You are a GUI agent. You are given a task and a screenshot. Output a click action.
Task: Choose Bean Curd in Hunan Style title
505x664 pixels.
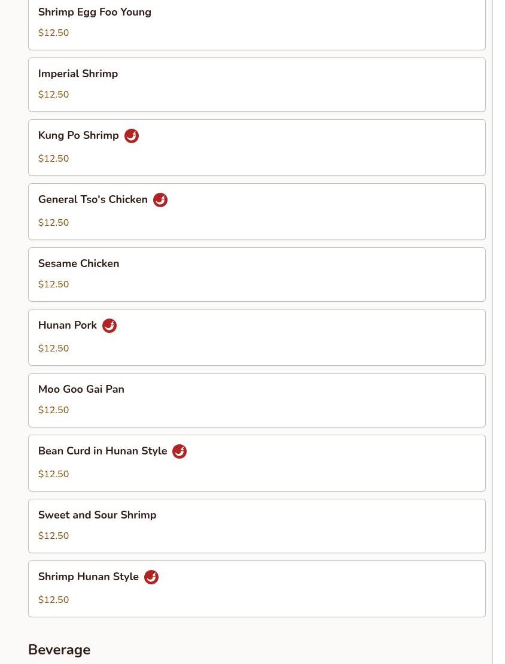[x=102, y=451]
